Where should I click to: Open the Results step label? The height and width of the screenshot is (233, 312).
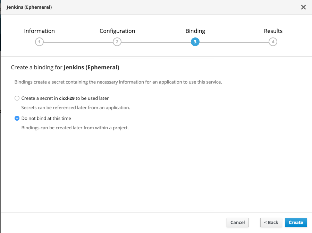(273, 31)
